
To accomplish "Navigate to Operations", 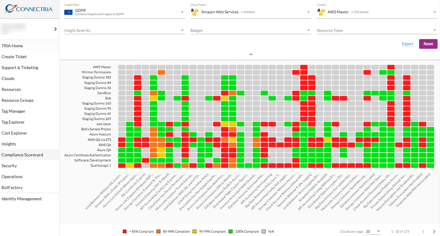I will coord(30,177).
